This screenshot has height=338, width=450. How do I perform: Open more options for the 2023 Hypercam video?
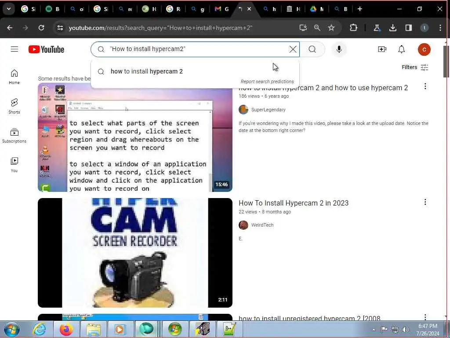[425, 202]
